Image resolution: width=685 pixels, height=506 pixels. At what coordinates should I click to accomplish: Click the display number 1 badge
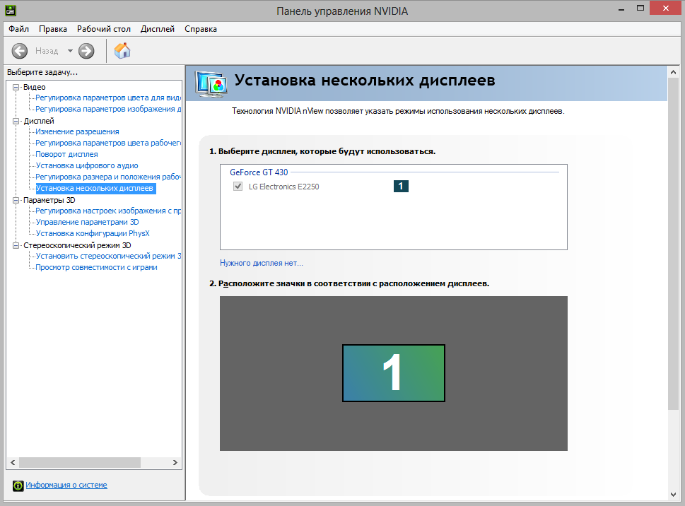point(401,187)
